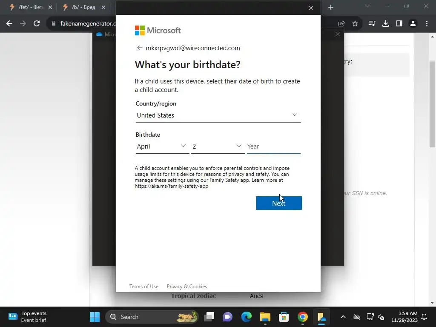Switch to Google Chrome on the taskbar
436x327 pixels.
(303, 317)
